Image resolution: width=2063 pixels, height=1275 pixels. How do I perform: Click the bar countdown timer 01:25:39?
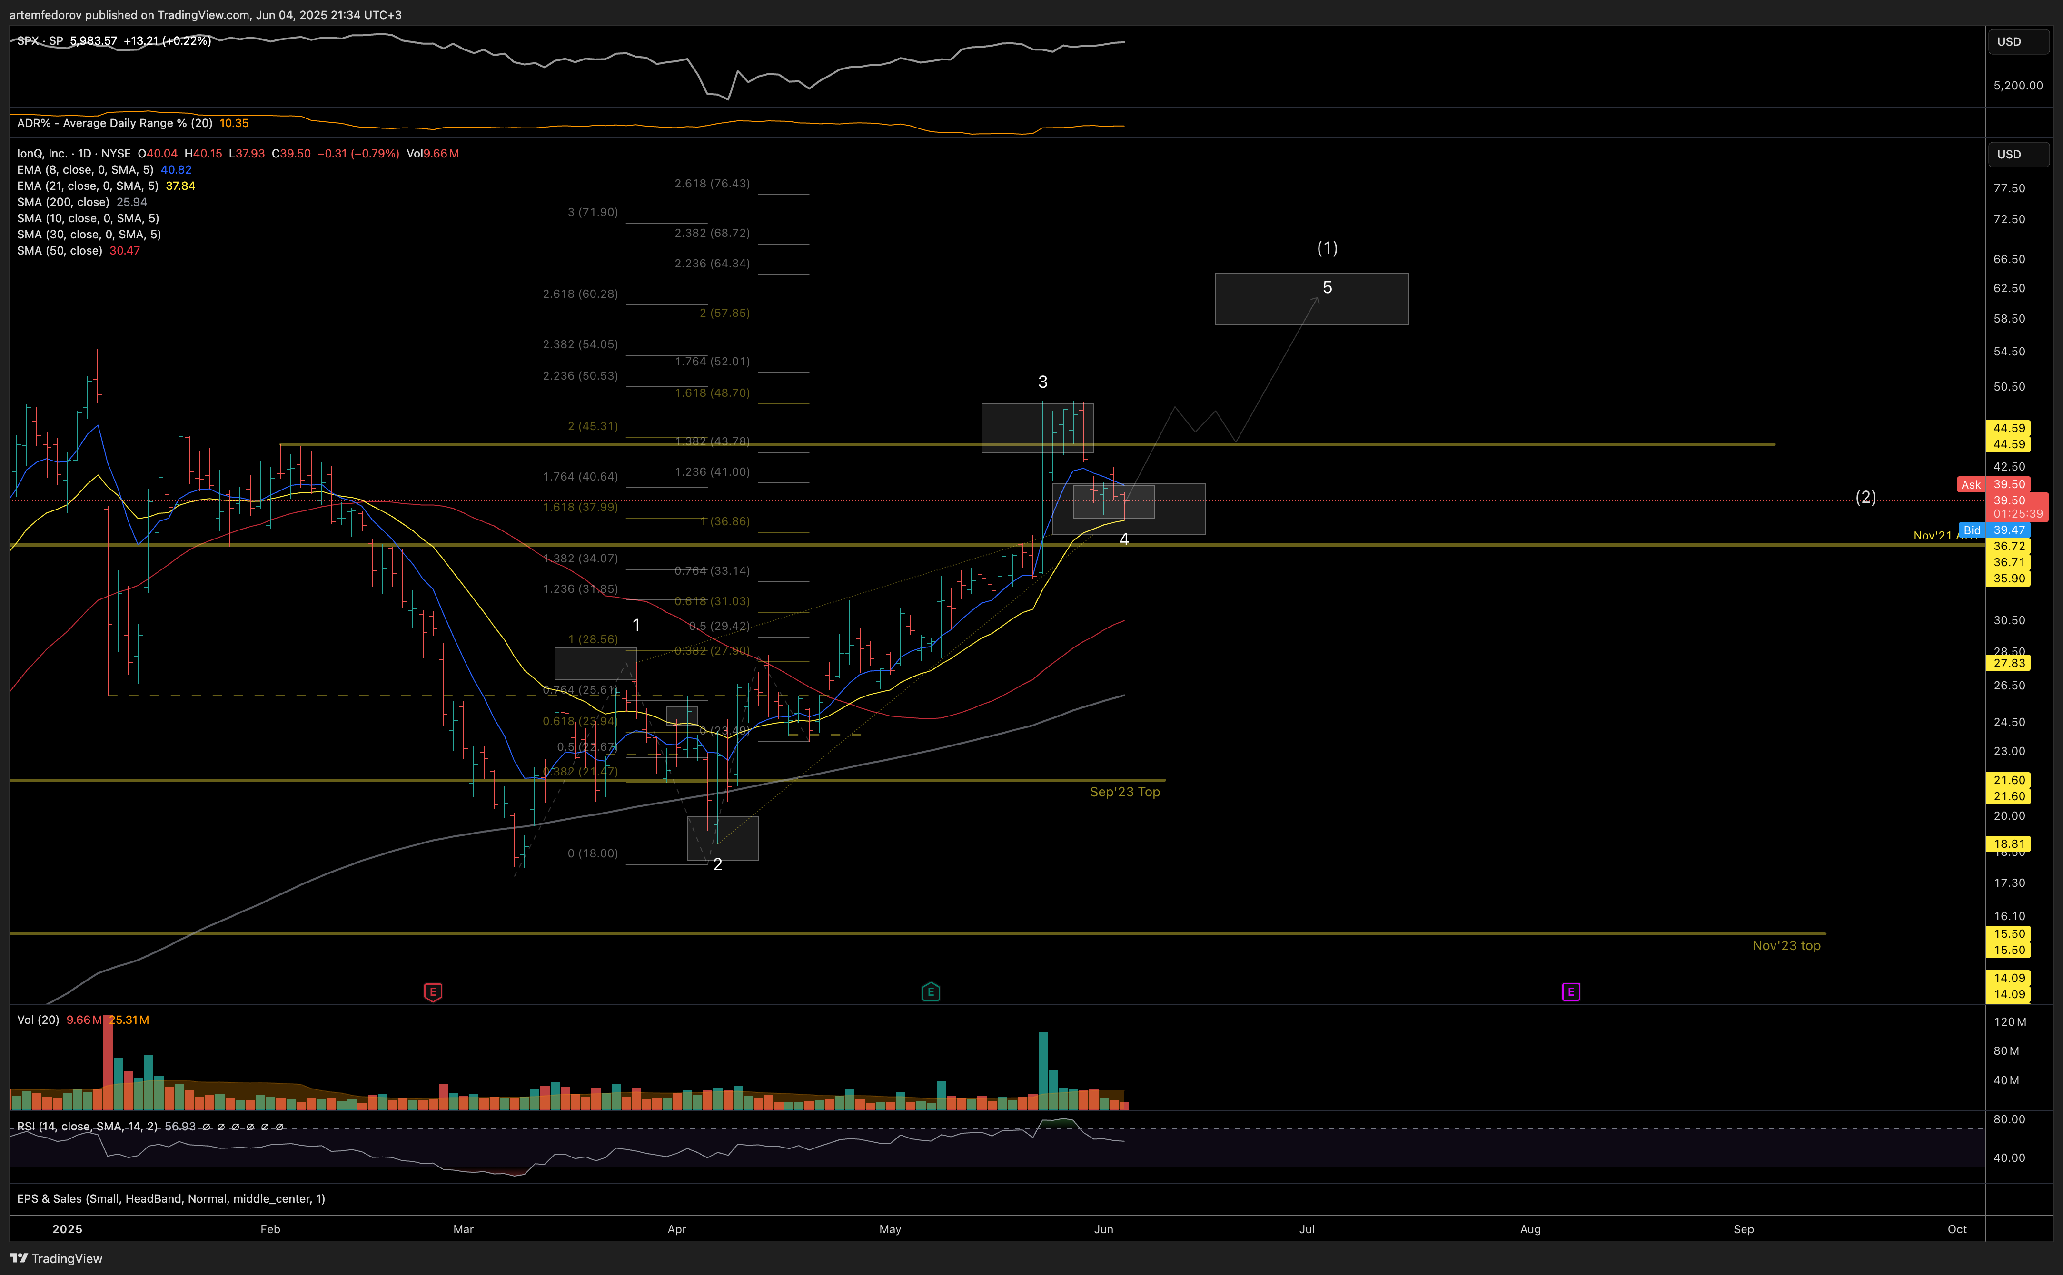tap(2017, 513)
